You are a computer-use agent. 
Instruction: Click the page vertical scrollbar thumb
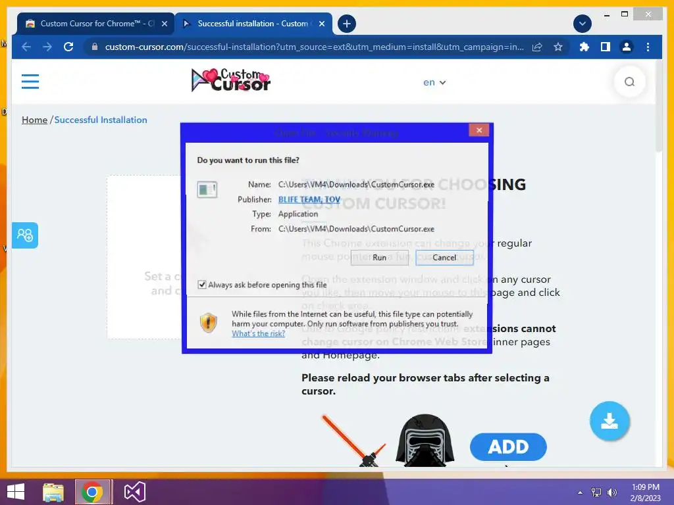(660, 106)
